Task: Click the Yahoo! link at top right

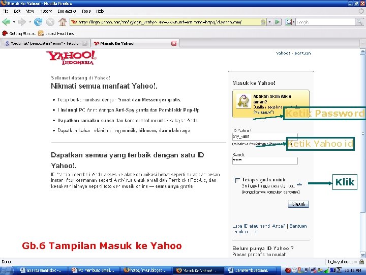Action: pyautogui.click(x=283, y=53)
